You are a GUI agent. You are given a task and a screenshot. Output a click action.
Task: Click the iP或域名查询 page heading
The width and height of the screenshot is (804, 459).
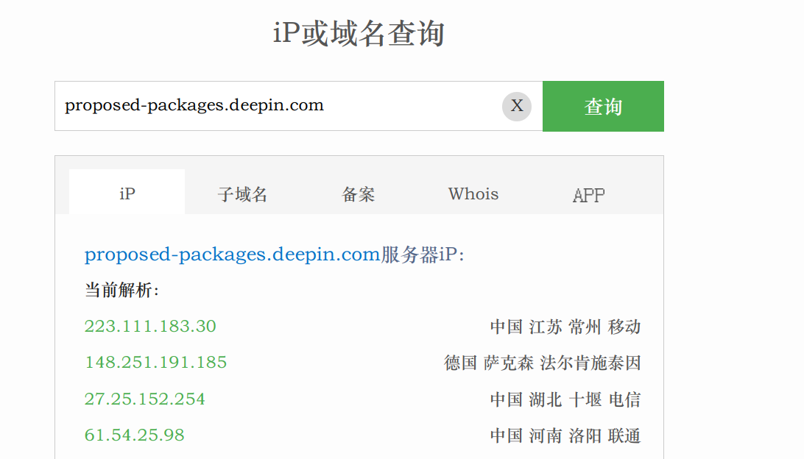pos(359,34)
